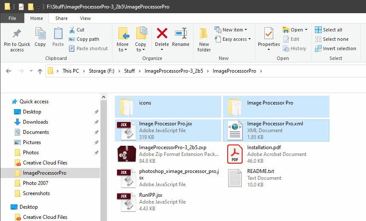Click Downloads pin icon in sidebar
This screenshot has height=221, width=366.
pos(96,122)
